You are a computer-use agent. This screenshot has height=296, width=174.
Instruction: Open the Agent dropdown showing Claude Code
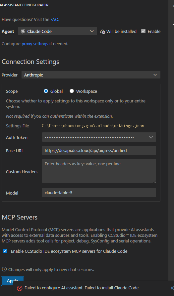click(x=57, y=31)
